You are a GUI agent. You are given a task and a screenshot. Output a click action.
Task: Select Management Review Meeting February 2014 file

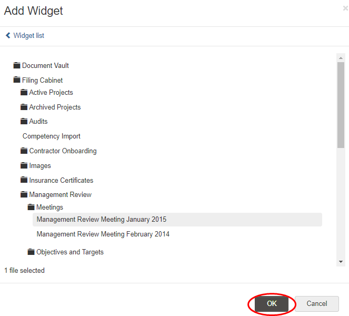tap(103, 234)
